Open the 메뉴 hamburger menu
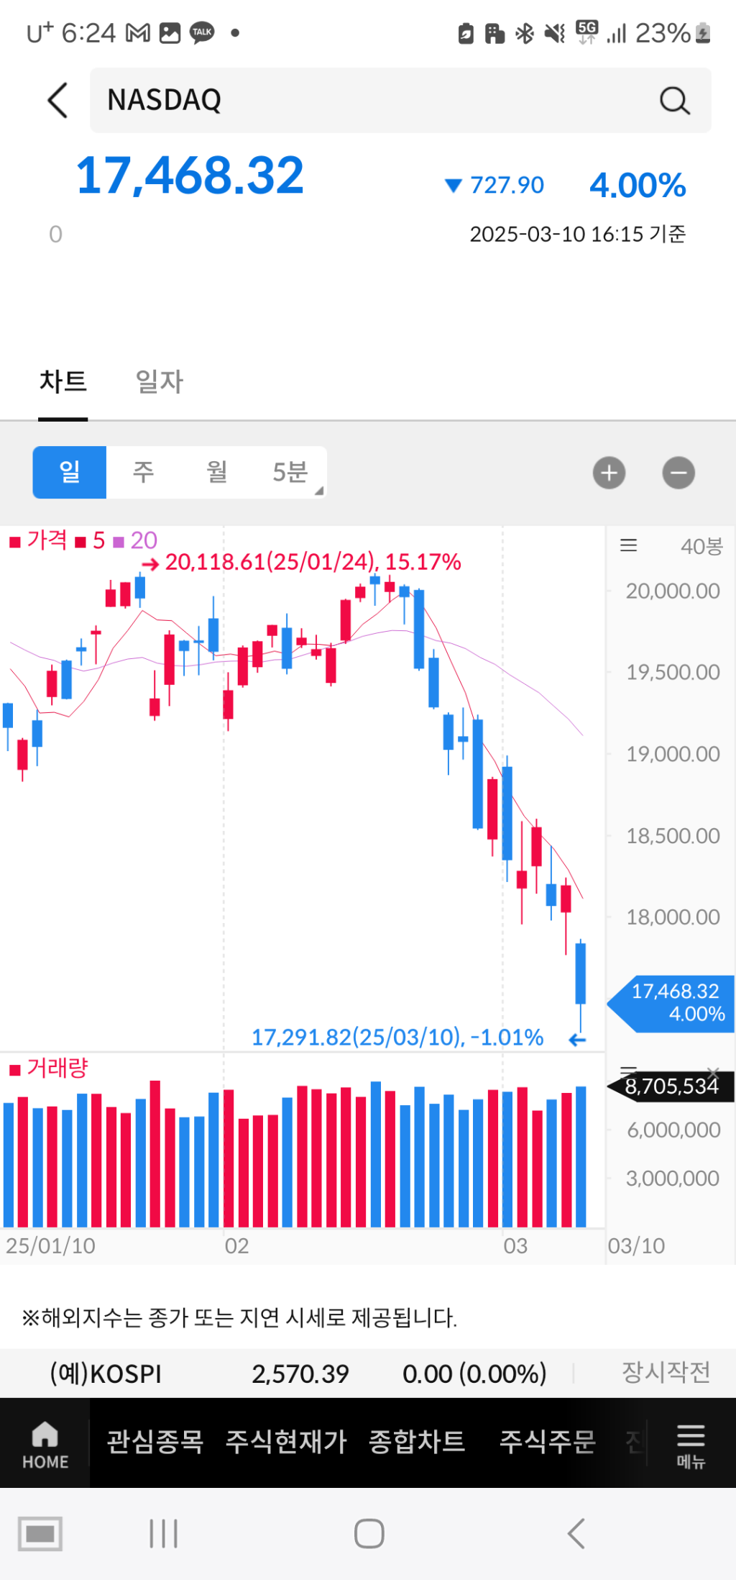The height and width of the screenshot is (1580, 736). pos(690,1443)
